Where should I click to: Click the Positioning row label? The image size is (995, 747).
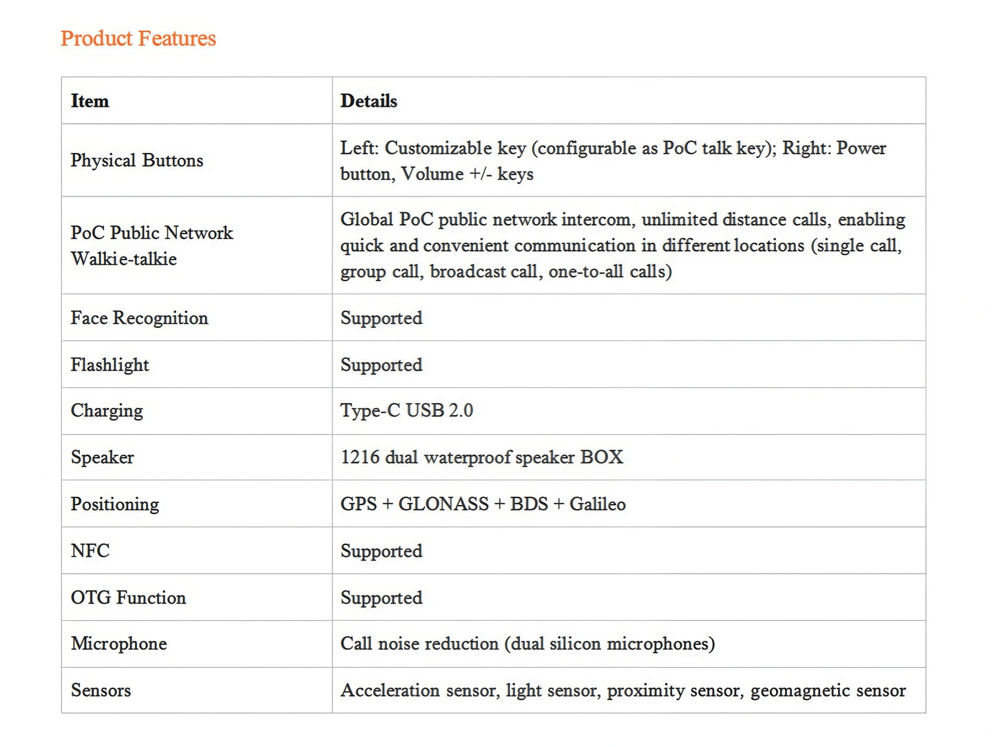(115, 504)
